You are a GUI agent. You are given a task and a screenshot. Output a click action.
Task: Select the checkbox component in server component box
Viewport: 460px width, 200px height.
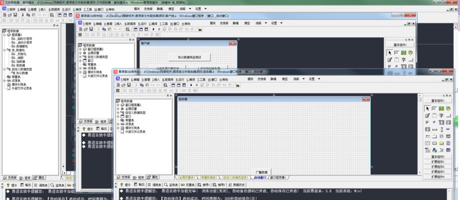click(x=427, y=122)
